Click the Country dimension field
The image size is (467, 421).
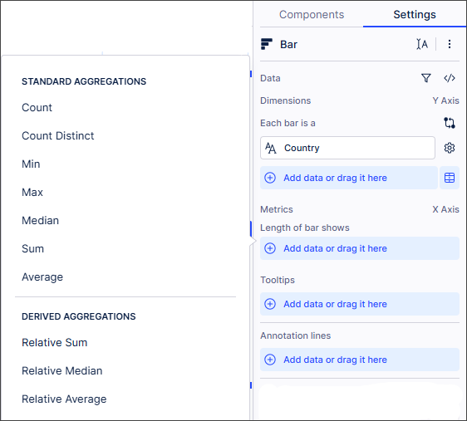(347, 148)
